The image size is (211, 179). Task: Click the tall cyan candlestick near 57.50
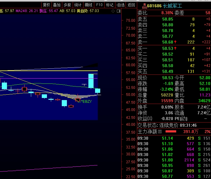click(x=91, y=81)
